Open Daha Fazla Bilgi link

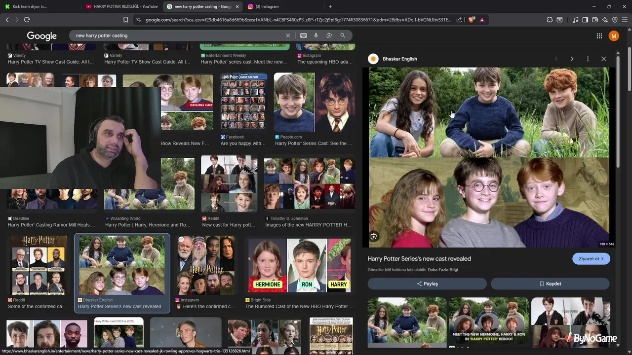point(443,270)
